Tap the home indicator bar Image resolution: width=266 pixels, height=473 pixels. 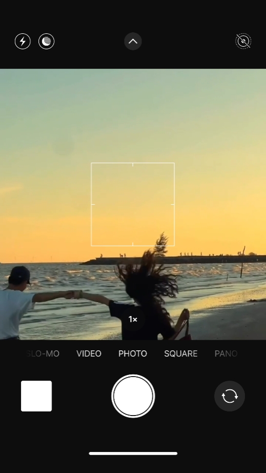133,454
